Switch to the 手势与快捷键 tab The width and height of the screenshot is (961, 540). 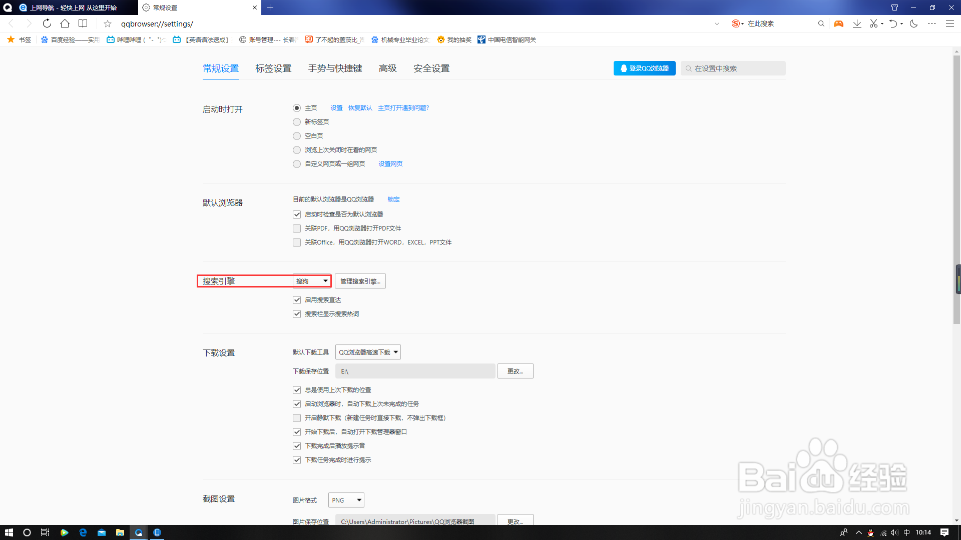334,68
